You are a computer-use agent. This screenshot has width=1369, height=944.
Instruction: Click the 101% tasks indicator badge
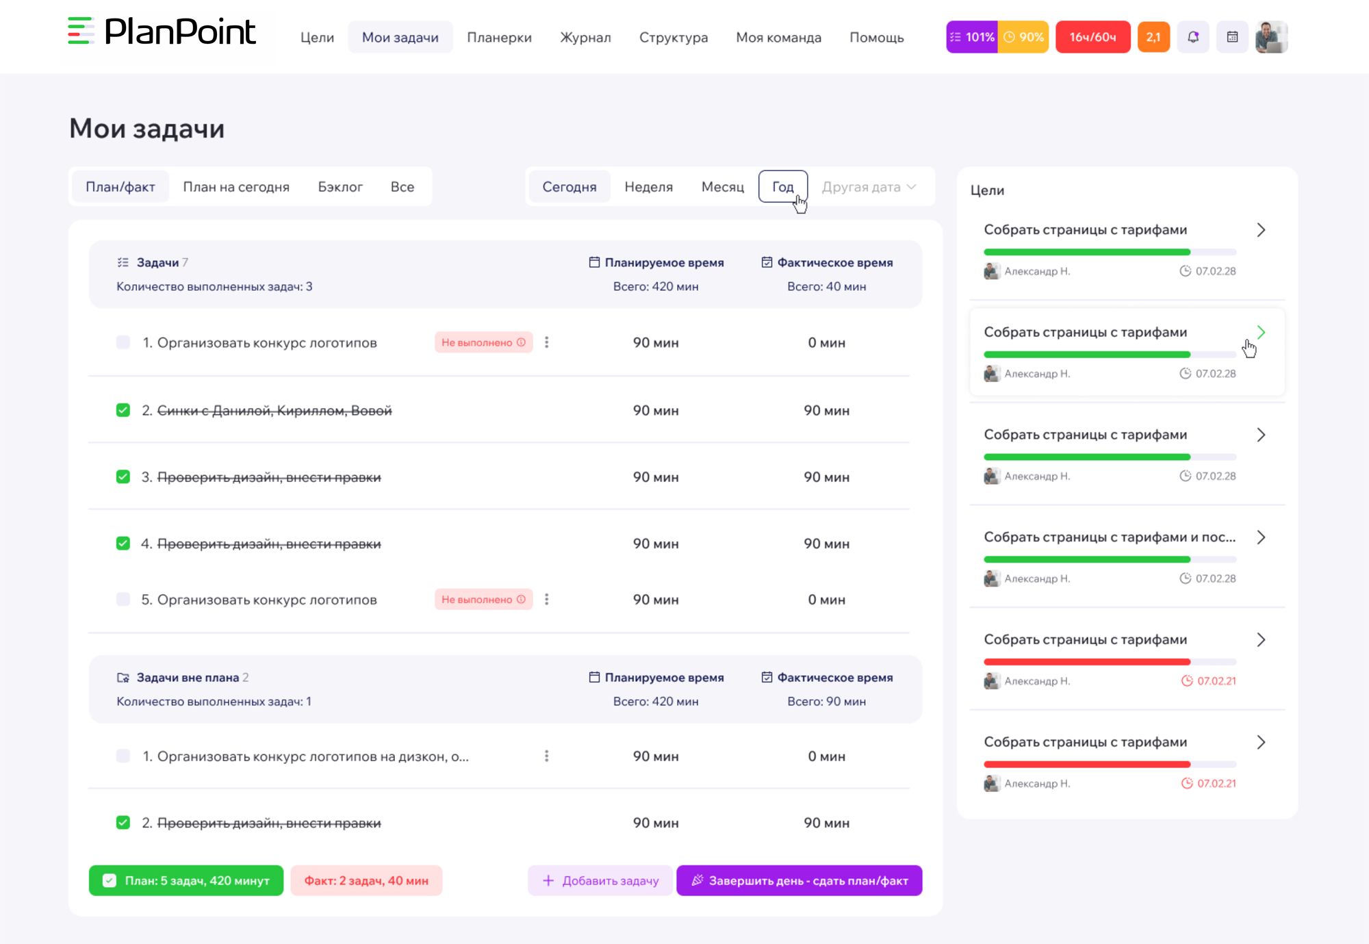point(971,37)
